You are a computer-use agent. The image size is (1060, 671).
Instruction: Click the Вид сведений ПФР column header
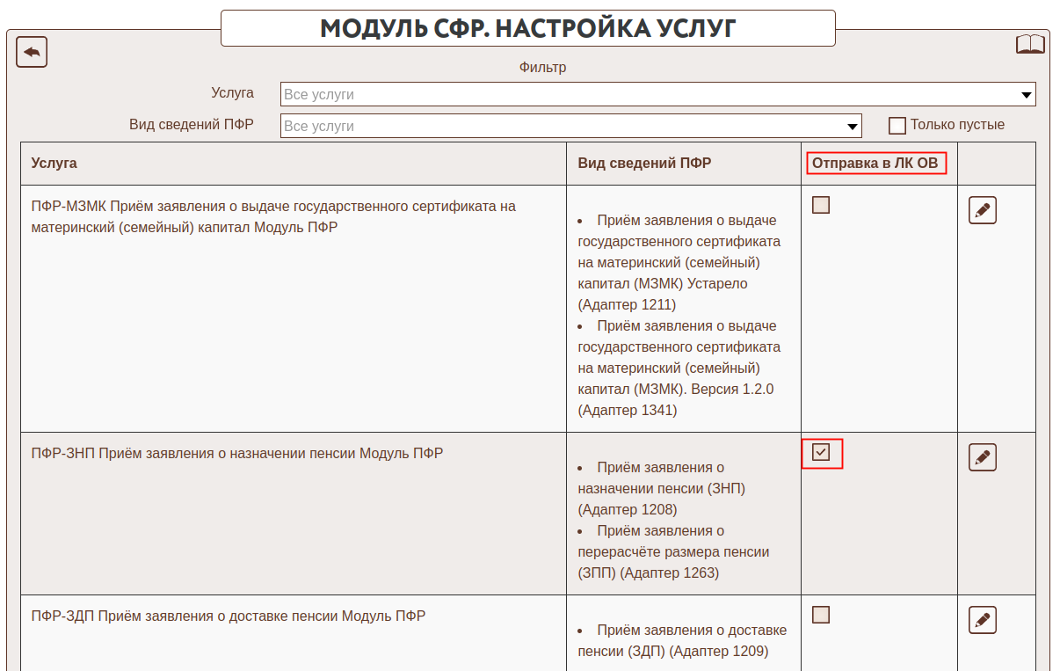click(x=644, y=163)
